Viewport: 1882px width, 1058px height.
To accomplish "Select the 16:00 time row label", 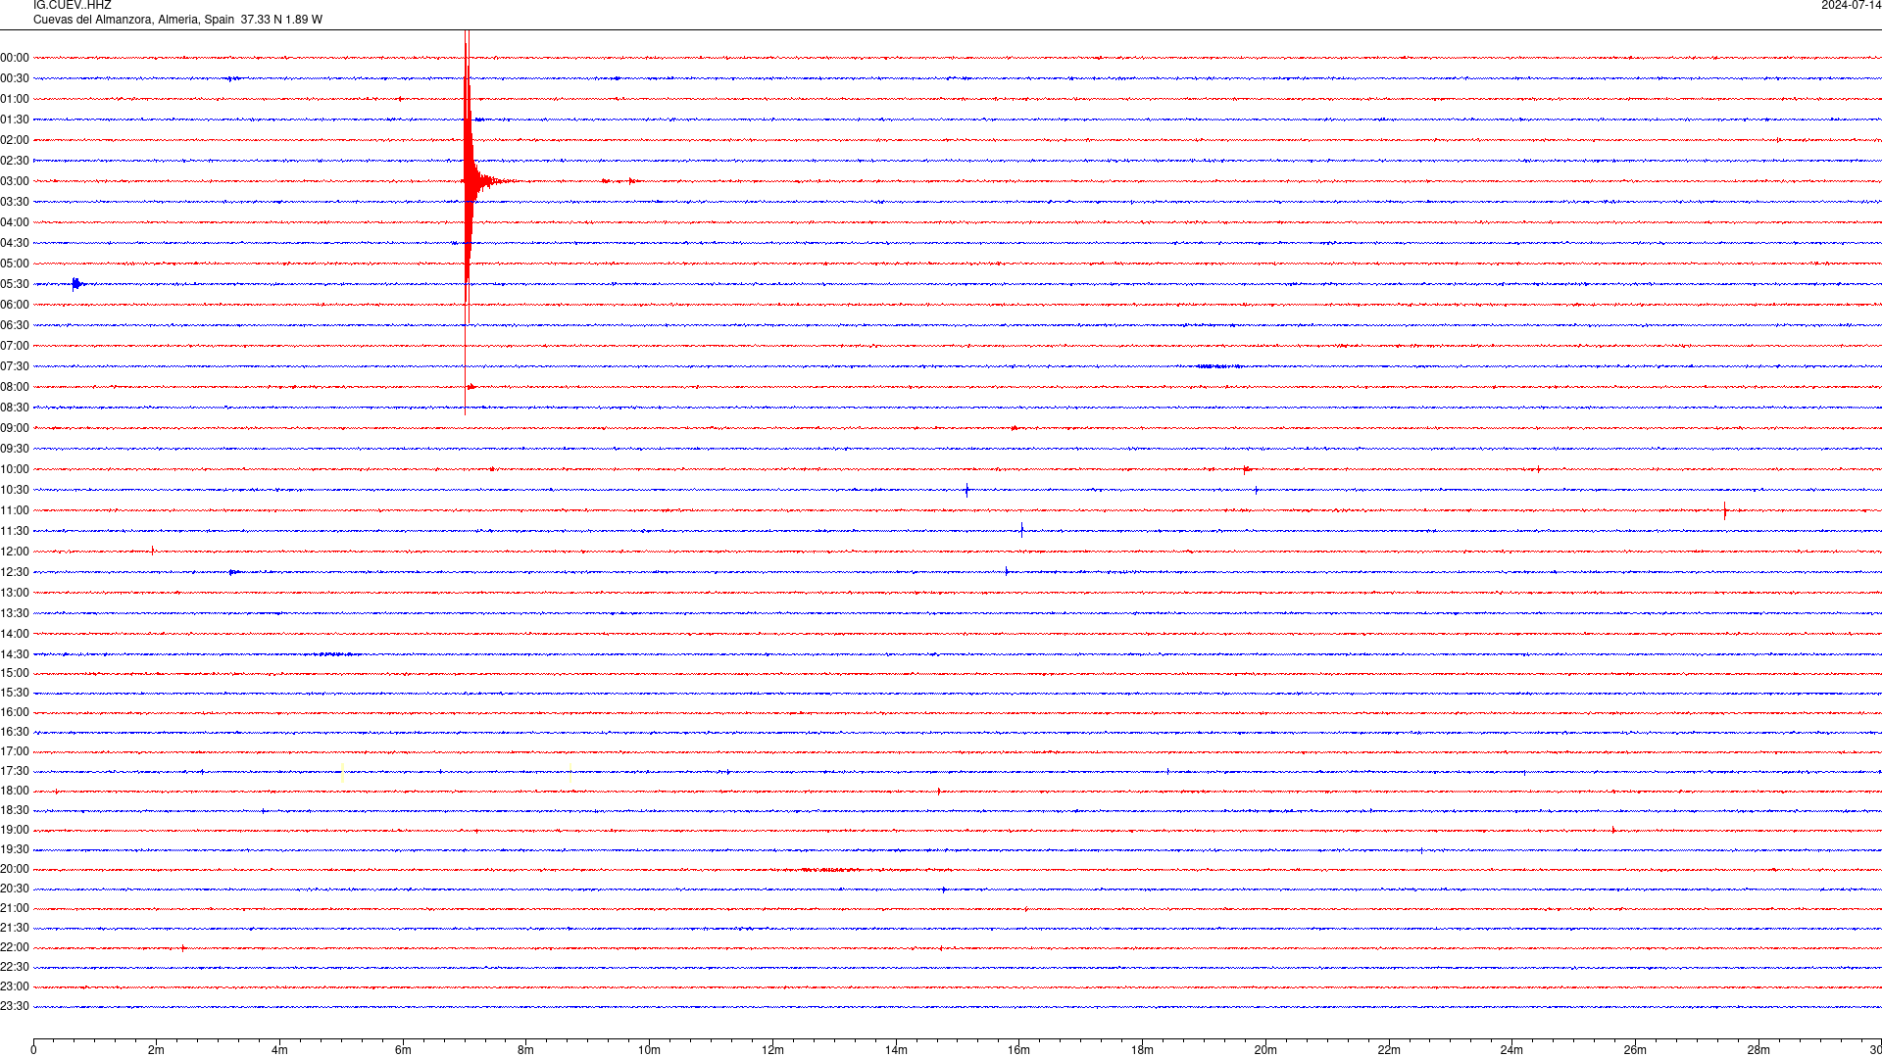I will coord(15,712).
